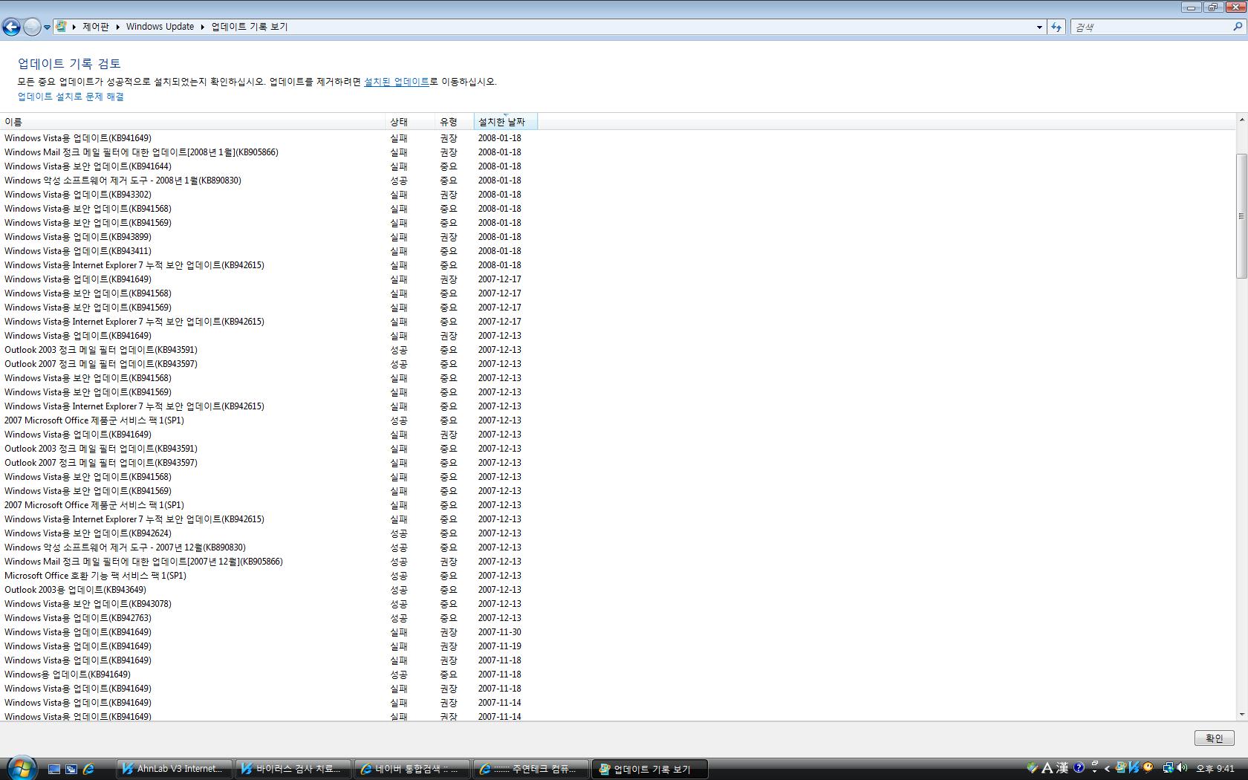Refresh the page with the refresh icon
This screenshot has width=1248, height=780.
point(1056,27)
